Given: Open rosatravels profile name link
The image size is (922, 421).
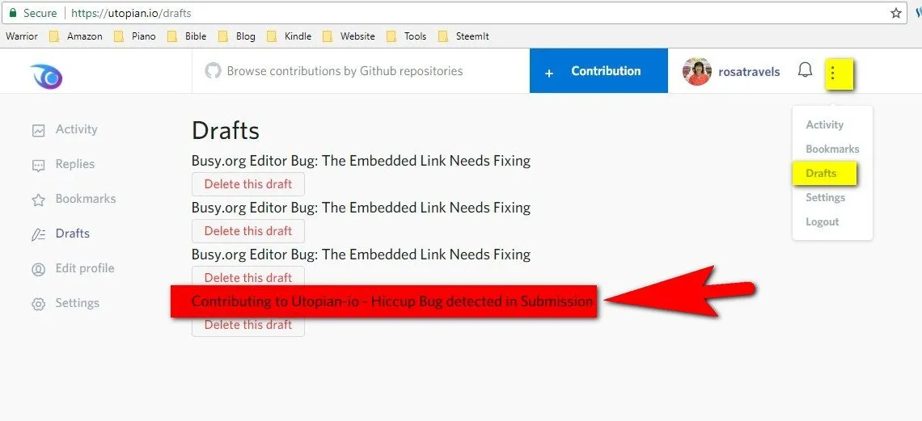Looking at the screenshot, I should (x=749, y=72).
